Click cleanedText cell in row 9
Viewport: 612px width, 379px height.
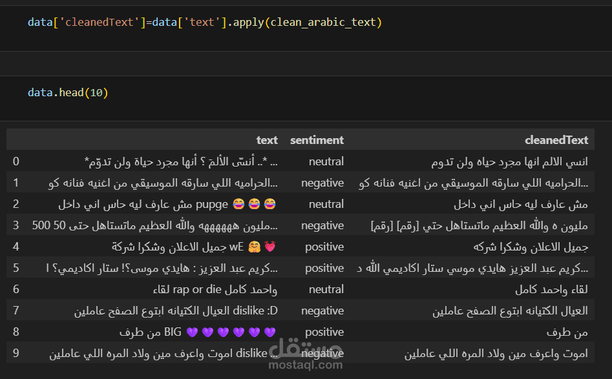(496, 353)
